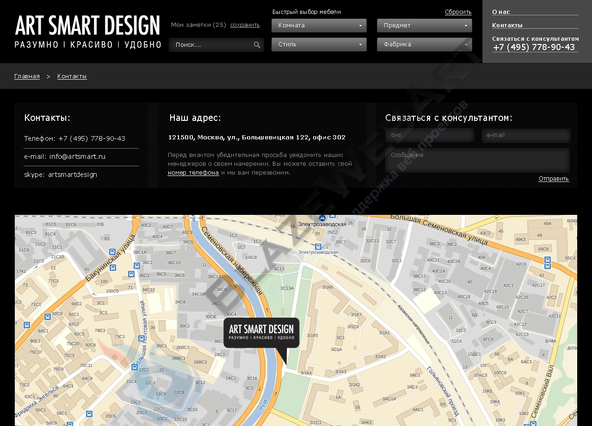The image size is (592, 426).
Task: Go to Контакты in the top menu
Action: pos(507,25)
